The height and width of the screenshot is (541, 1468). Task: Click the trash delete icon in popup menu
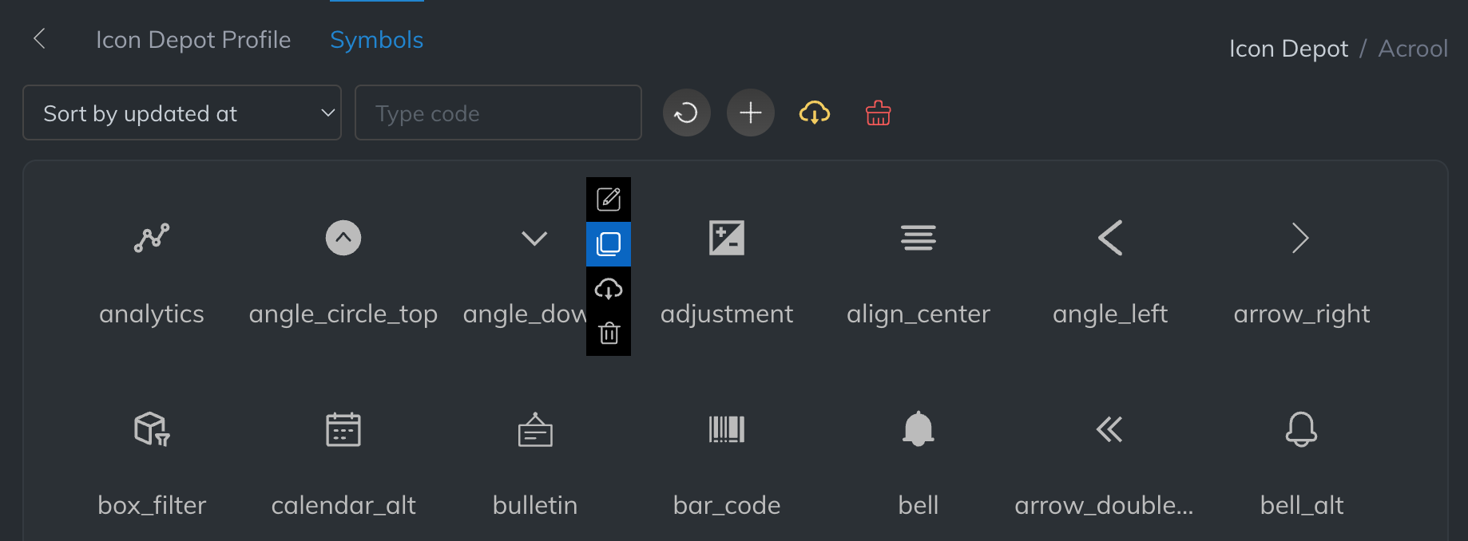point(609,333)
